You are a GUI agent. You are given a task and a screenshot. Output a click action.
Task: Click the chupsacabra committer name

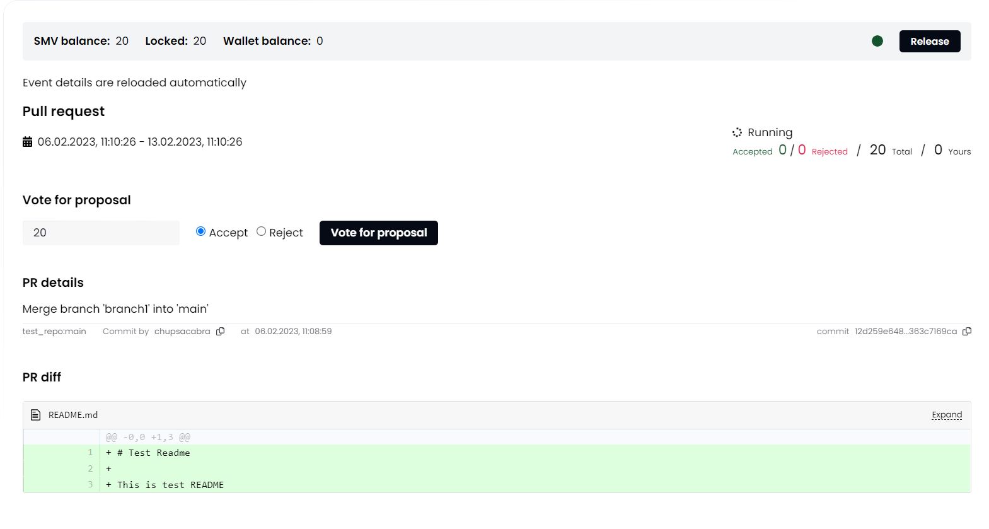(x=182, y=332)
